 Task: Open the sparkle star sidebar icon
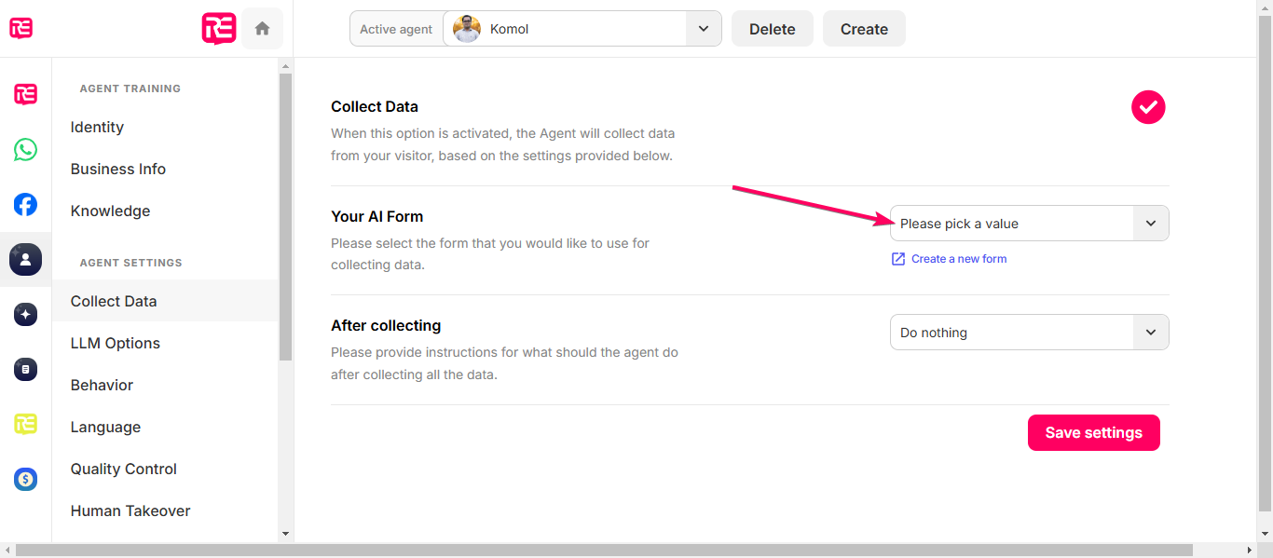tap(25, 314)
